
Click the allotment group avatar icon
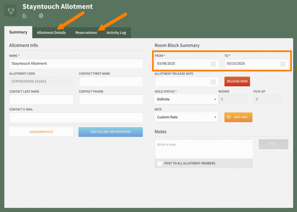11,10
